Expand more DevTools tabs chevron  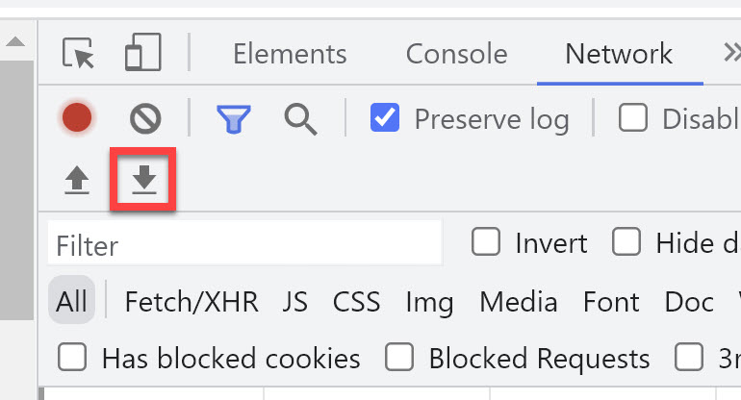[x=730, y=53]
